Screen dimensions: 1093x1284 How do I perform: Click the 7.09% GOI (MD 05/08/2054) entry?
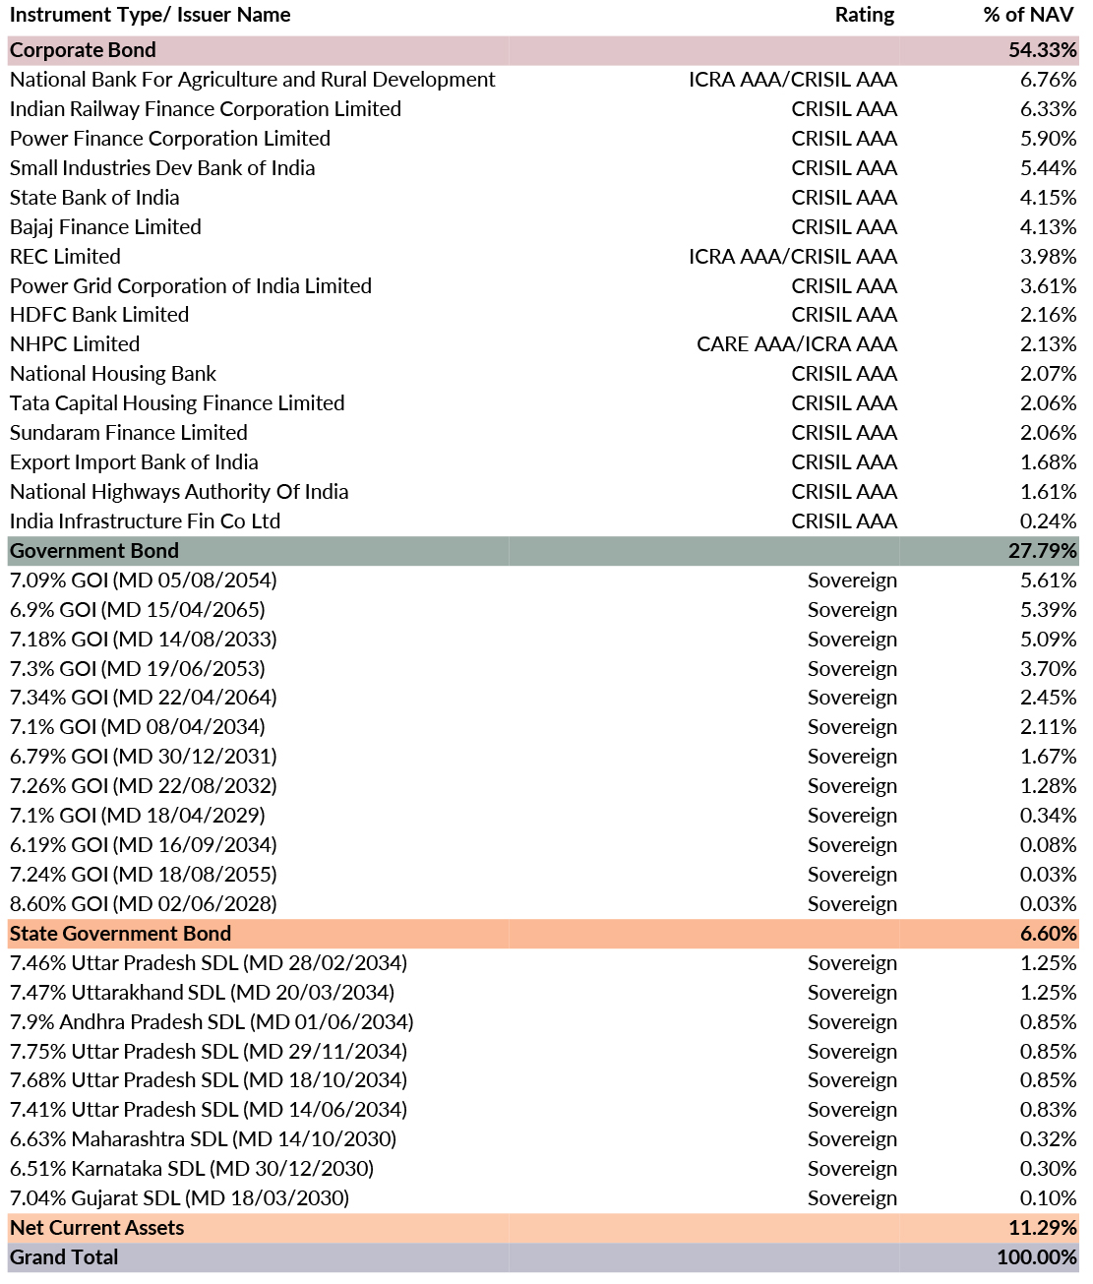click(x=143, y=581)
